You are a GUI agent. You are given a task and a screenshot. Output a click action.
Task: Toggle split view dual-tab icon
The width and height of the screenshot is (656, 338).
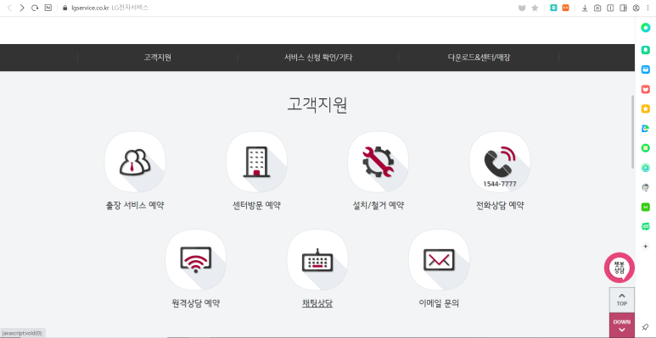coord(610,8)
